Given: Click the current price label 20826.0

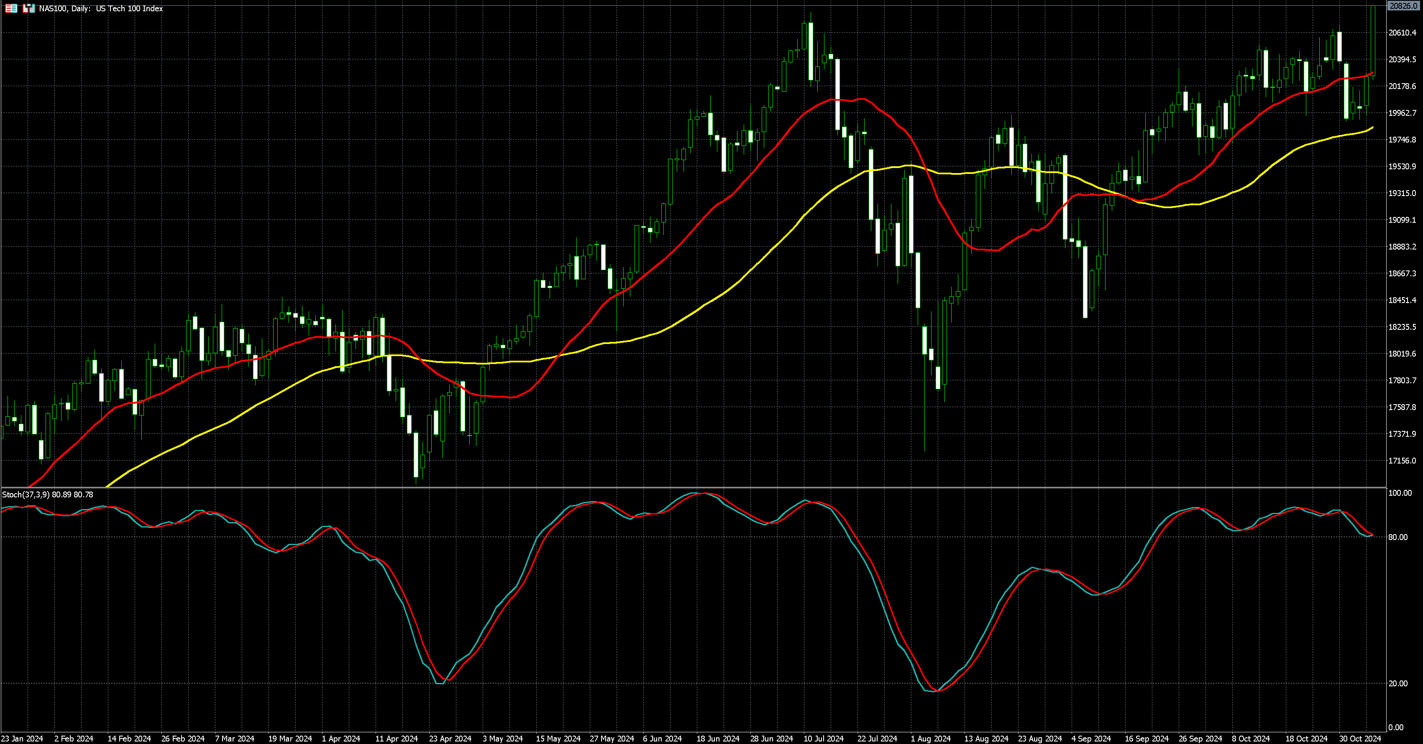Looking at the screenshot, I should point(1403,5).
